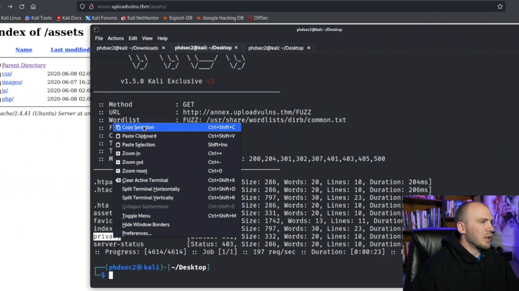Click the terminal window icon in title bar
519x291 pixels.
[x=96, y=29]
